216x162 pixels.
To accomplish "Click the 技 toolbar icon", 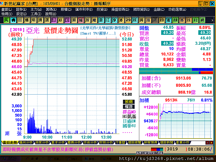I will 189,20.
